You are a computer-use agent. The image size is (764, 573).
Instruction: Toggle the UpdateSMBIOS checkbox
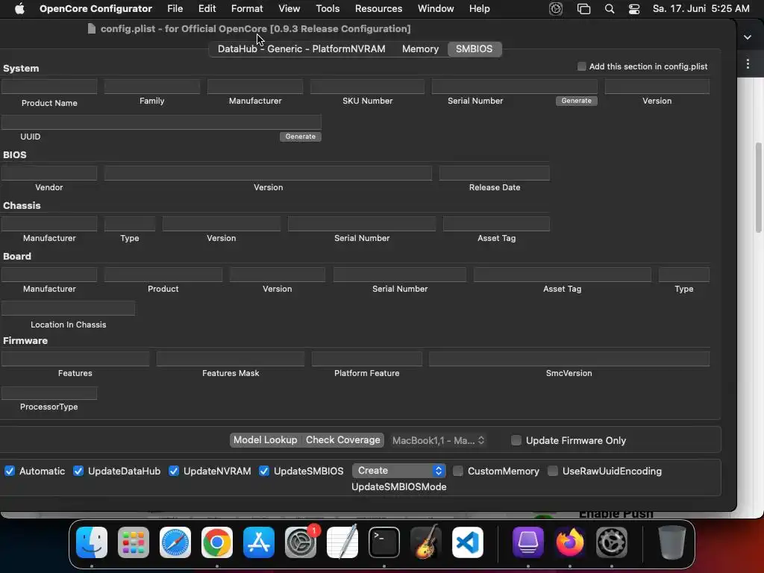click(263, 472)
